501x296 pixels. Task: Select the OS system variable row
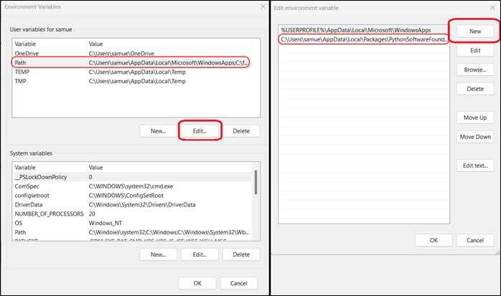tap(131, 223)
